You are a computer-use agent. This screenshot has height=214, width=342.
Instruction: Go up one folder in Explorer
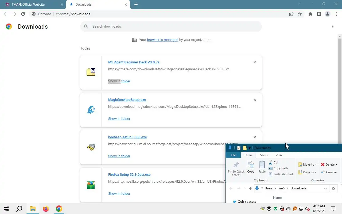[250, 188]
